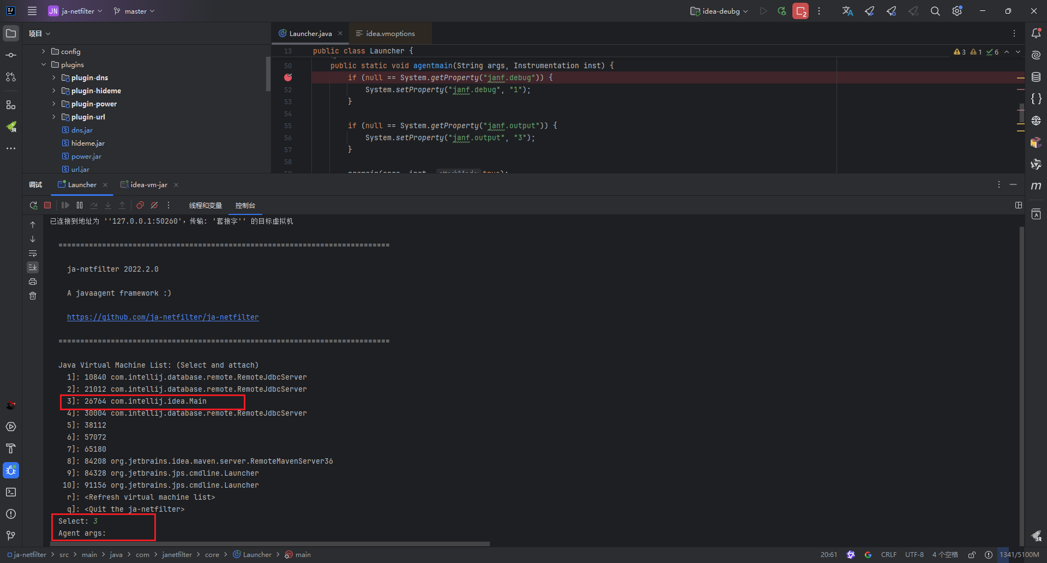Screen dimensions: 1047x563
Task: Open the Project tool window folder icon
Action: (11, 33)
